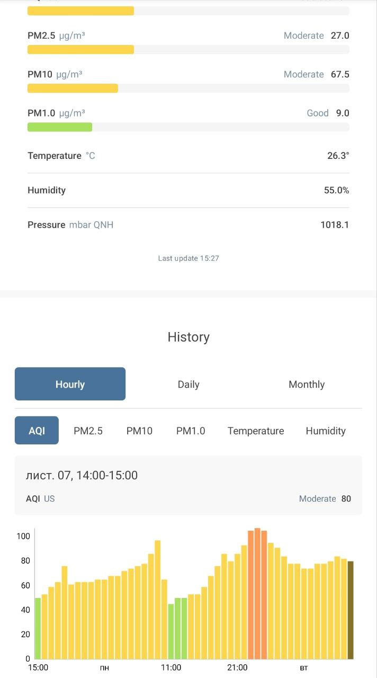Select the first green bar at 15:00
Viewport: 377px width, 678px height.
38,628
